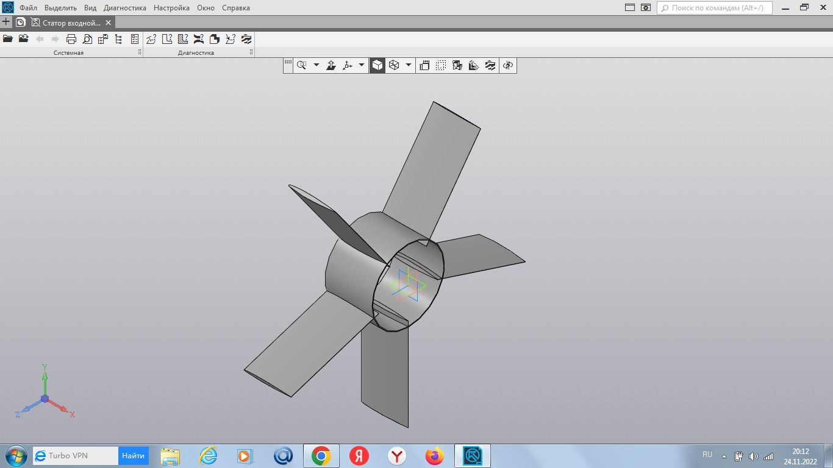Add a new document tab with plus
Screen dimensions: 833x468
pos(6,22)
